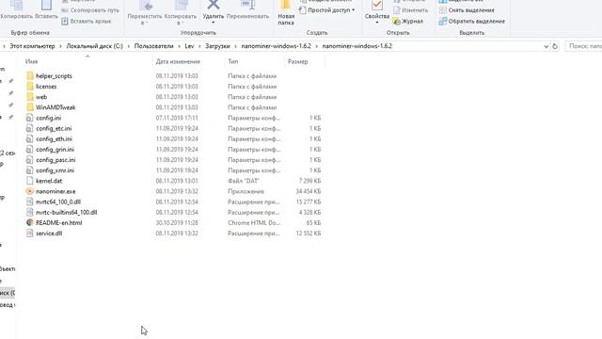Click config.ini file name
The width and height of the screenshot is (602, 339).
(x=48, y=118)
